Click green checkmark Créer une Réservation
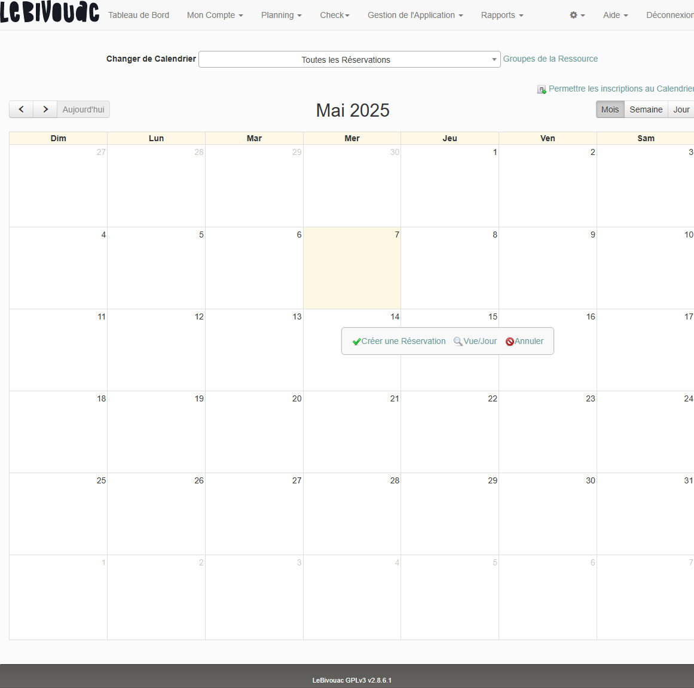The image size is (694, 688). click(x=357, y=342)
